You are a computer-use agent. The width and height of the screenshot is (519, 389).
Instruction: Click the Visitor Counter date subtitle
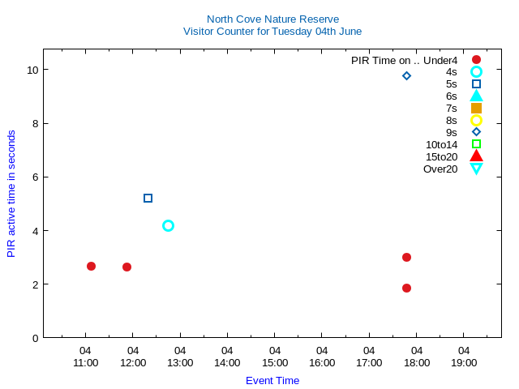click(x=272, y=32)
